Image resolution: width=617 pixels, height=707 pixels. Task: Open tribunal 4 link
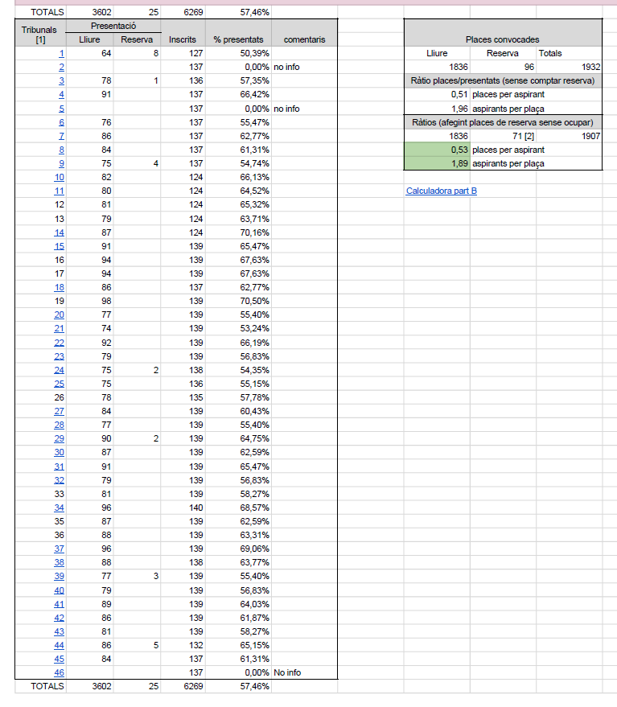point(61,94)
